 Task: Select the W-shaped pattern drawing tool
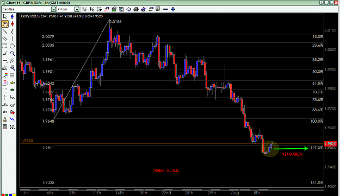click(x=12, y=105)
